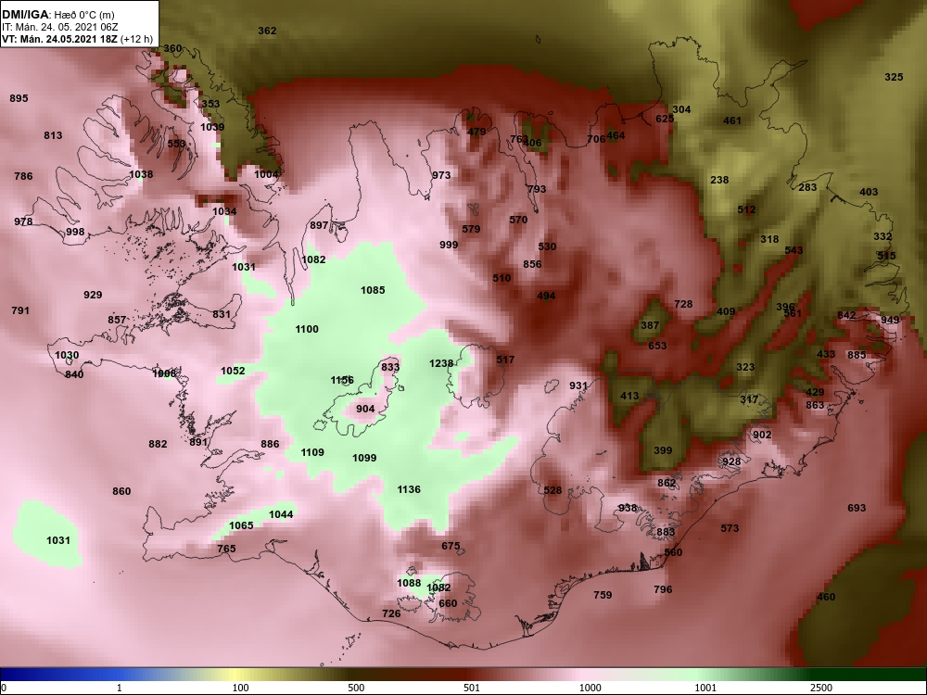Click the map value 786
The height and width of the screenshot is (695, 927).
[x=23, y=176]
